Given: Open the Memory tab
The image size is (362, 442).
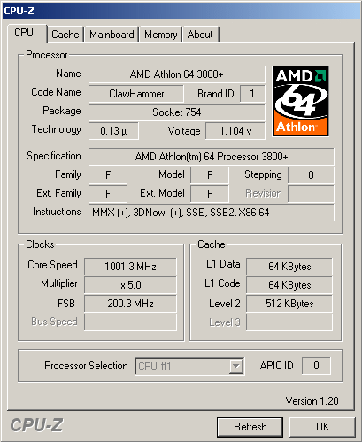Looking at the screenshot, I should pos(161,35).
